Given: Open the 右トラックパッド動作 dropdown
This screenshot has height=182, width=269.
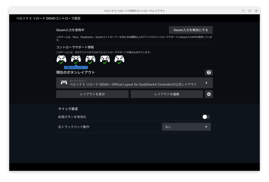Looking at the screenshot, I should 186,127.
